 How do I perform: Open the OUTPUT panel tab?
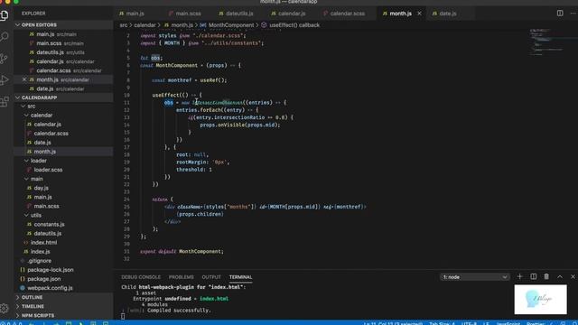[x=211, y=277]
